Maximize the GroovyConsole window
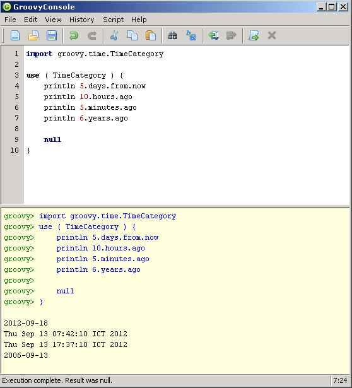Image resolution: width=352 pixels, height=388 pixels. pyautogui.click(x=331, y=7)
